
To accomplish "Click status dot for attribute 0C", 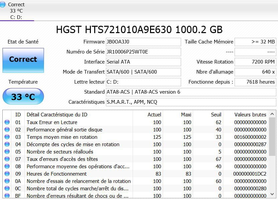I will point(7,189).
